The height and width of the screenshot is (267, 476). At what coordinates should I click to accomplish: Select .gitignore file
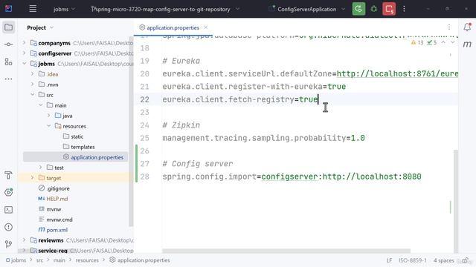pos(54,188)
